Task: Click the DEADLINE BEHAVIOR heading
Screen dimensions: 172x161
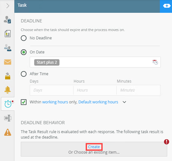Action: (43, 123)
